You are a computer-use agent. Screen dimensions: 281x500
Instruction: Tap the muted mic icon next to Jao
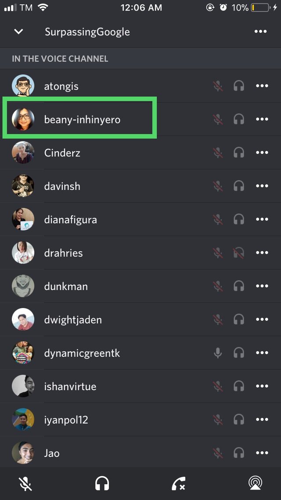[x=218, y=453]
